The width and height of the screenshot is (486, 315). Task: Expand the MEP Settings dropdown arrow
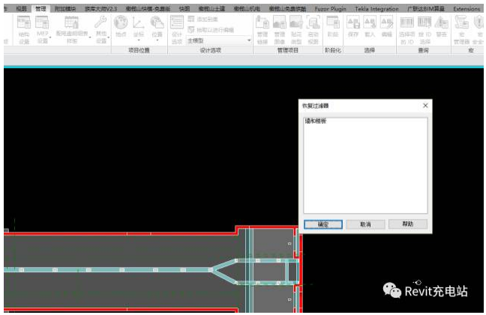[x=50, y=37]
